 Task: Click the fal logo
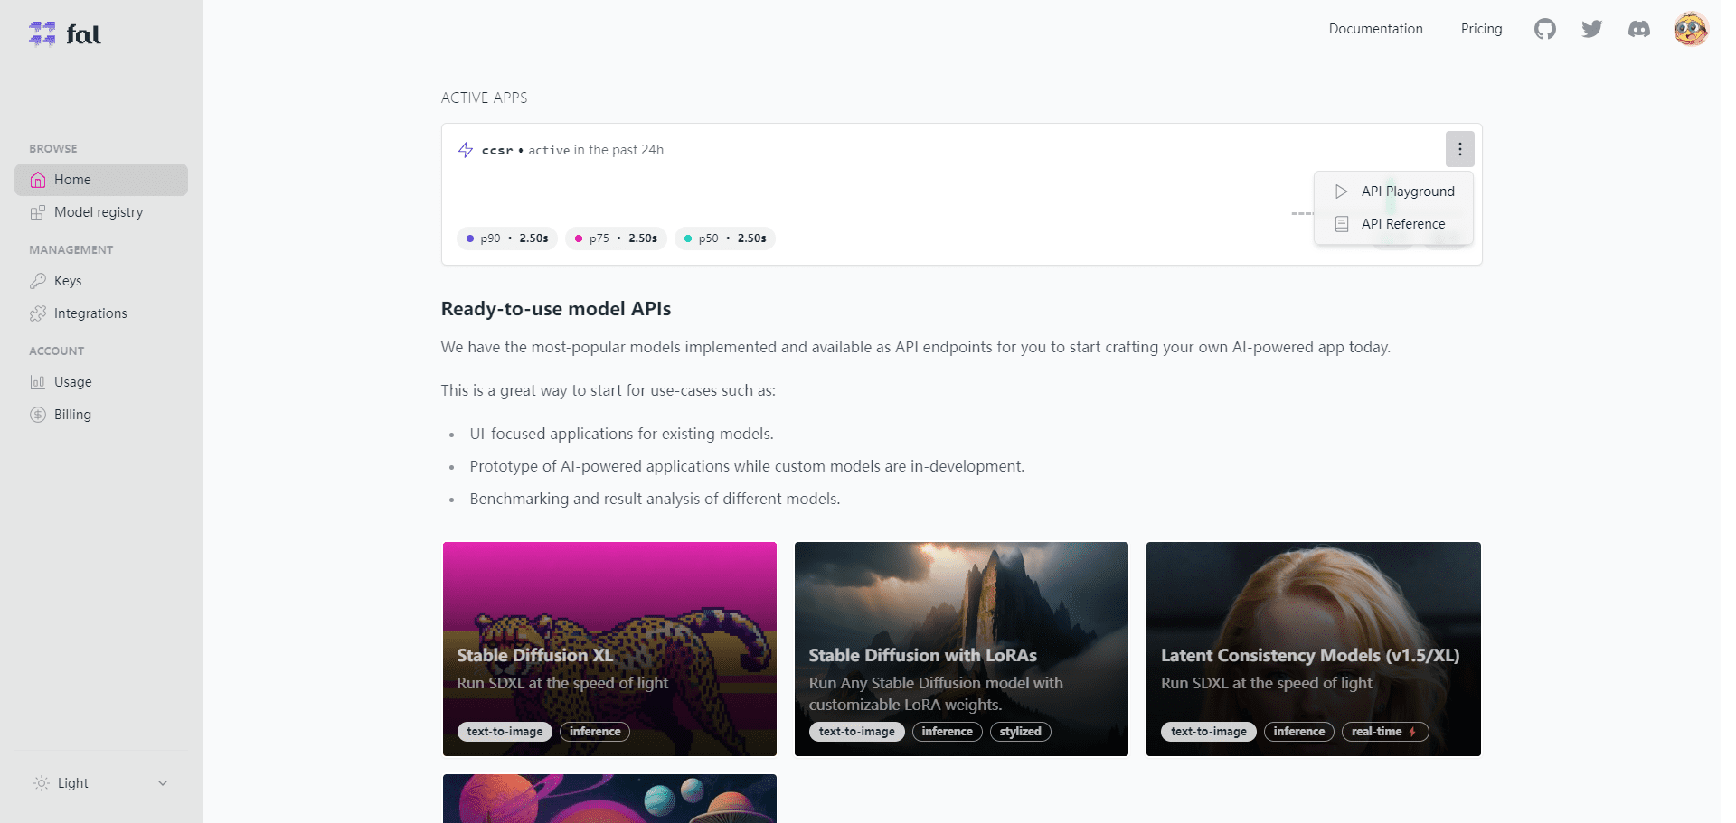[64, 34]
